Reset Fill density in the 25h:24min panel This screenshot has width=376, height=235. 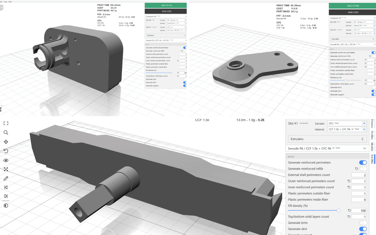(178, 73)
